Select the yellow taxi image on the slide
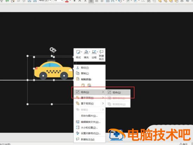This screenshot has height=145, width=193. 54,70
